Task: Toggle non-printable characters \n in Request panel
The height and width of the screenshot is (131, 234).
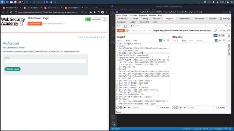Action: pyautogui.click(x=164, y=40)
